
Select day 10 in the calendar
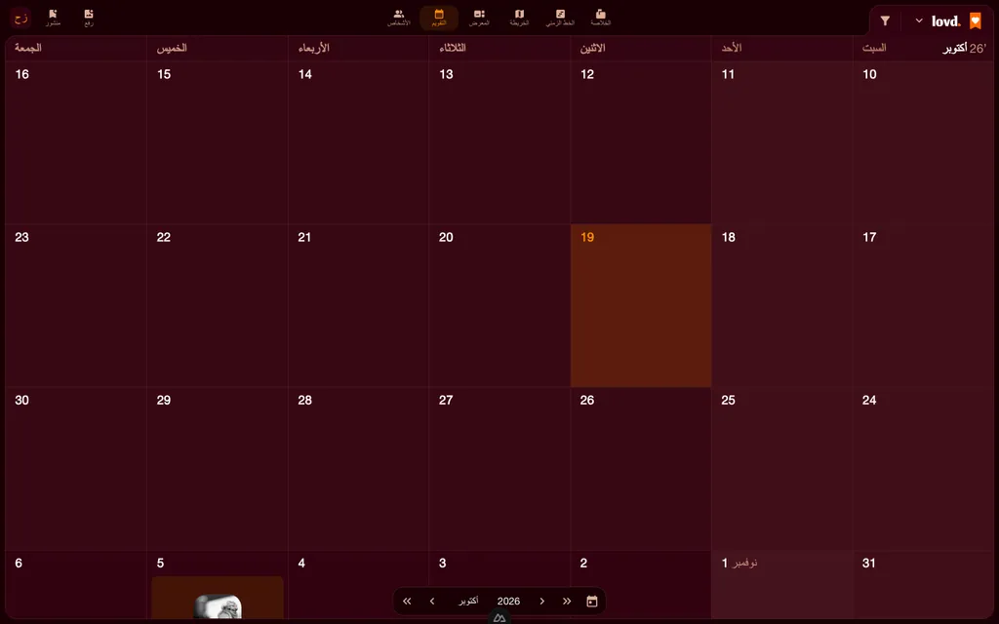pyautogui.click(x=923, y=142)
